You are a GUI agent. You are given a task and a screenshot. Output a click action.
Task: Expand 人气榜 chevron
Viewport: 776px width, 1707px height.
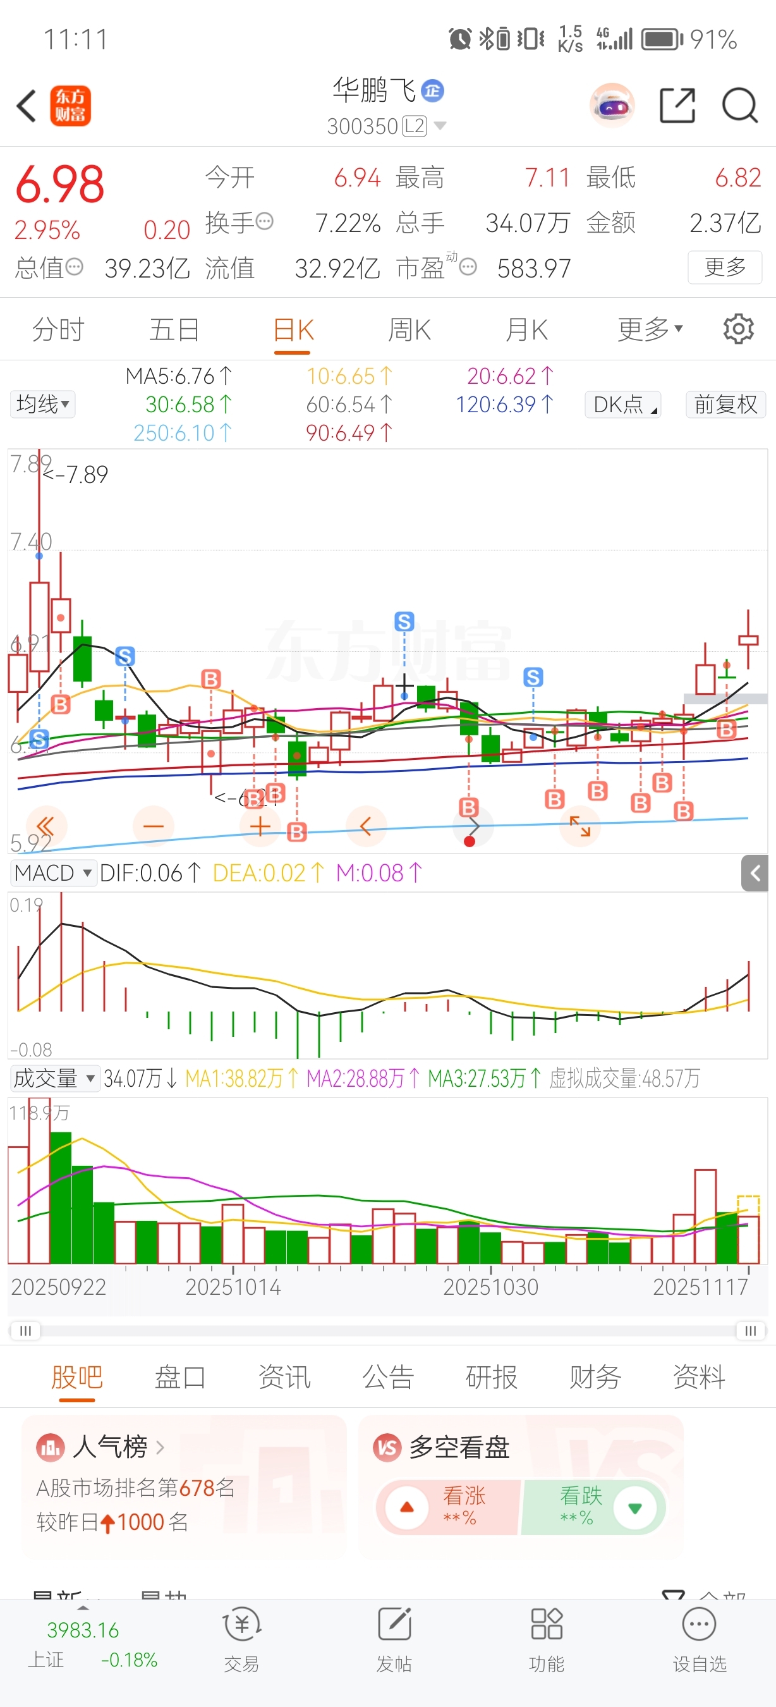point(160,1448)
